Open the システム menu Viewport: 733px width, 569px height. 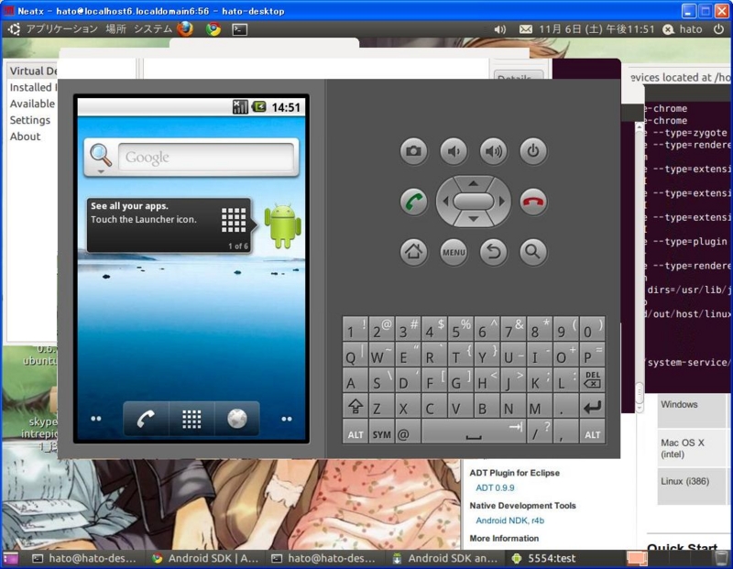coord(153,29)
